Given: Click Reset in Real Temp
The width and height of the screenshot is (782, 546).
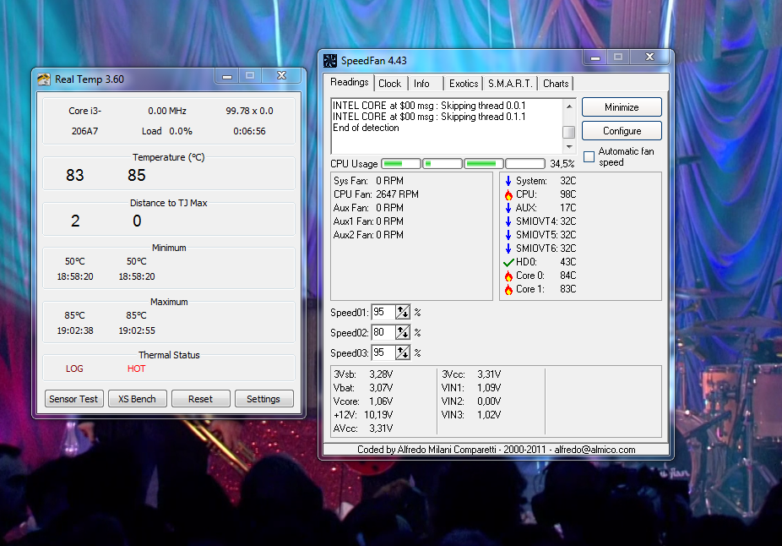Looking at the screenshot, I should pyautogui.click(x=200, y=399).
